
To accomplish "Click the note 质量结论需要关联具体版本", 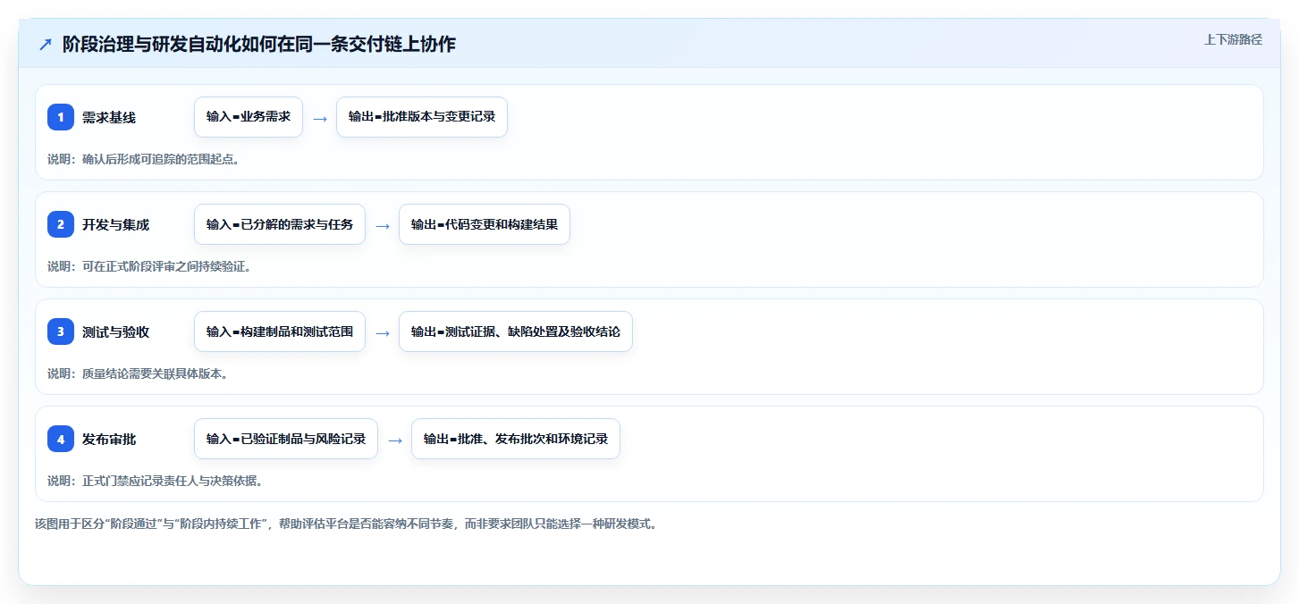I will (x=139, y=373).
